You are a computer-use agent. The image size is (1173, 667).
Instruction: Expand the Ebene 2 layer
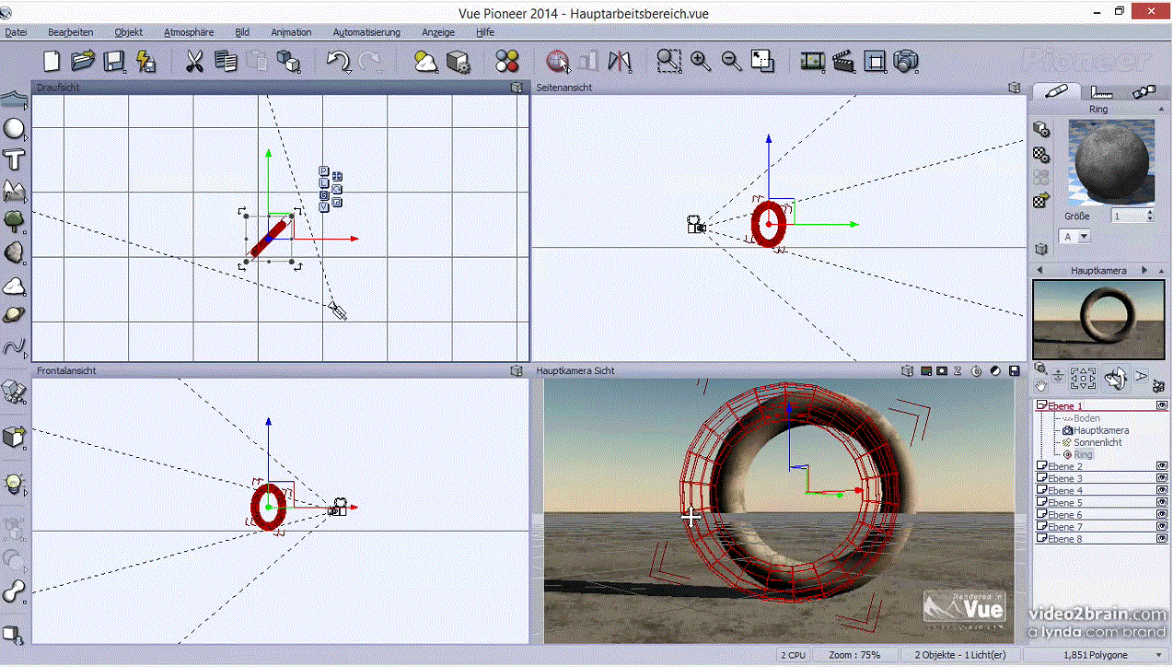[1041, 466]
